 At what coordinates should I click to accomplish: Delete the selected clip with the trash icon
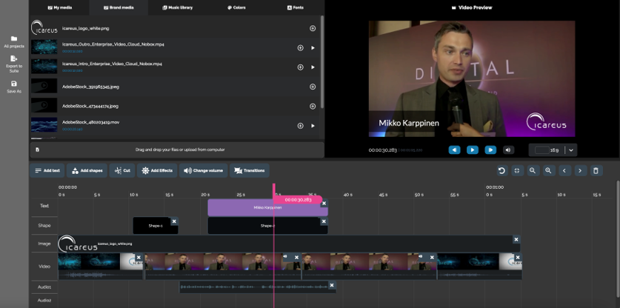tap(596, 170)
